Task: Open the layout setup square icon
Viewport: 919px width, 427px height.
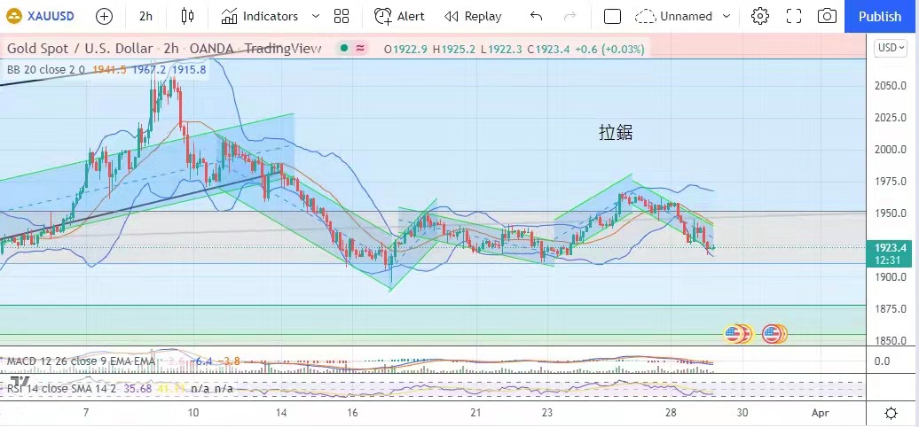Action: click(612, 16)
